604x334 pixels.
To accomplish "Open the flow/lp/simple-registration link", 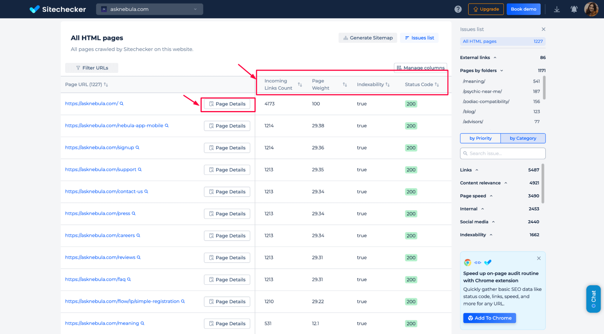I will click(122, 301).
